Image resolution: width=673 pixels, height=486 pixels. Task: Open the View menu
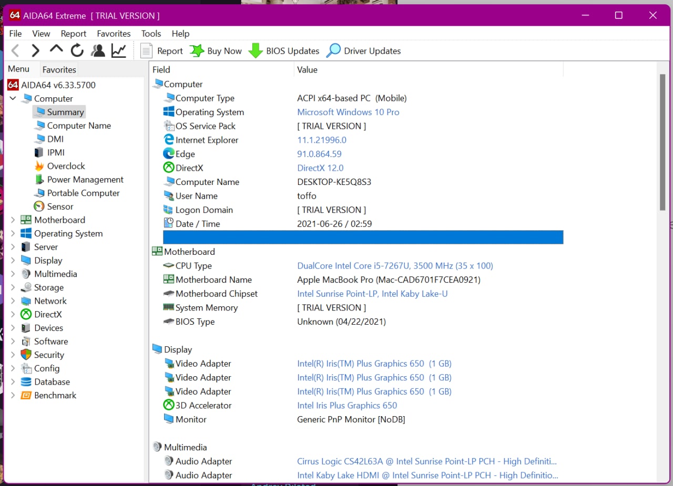coord(41,34)
